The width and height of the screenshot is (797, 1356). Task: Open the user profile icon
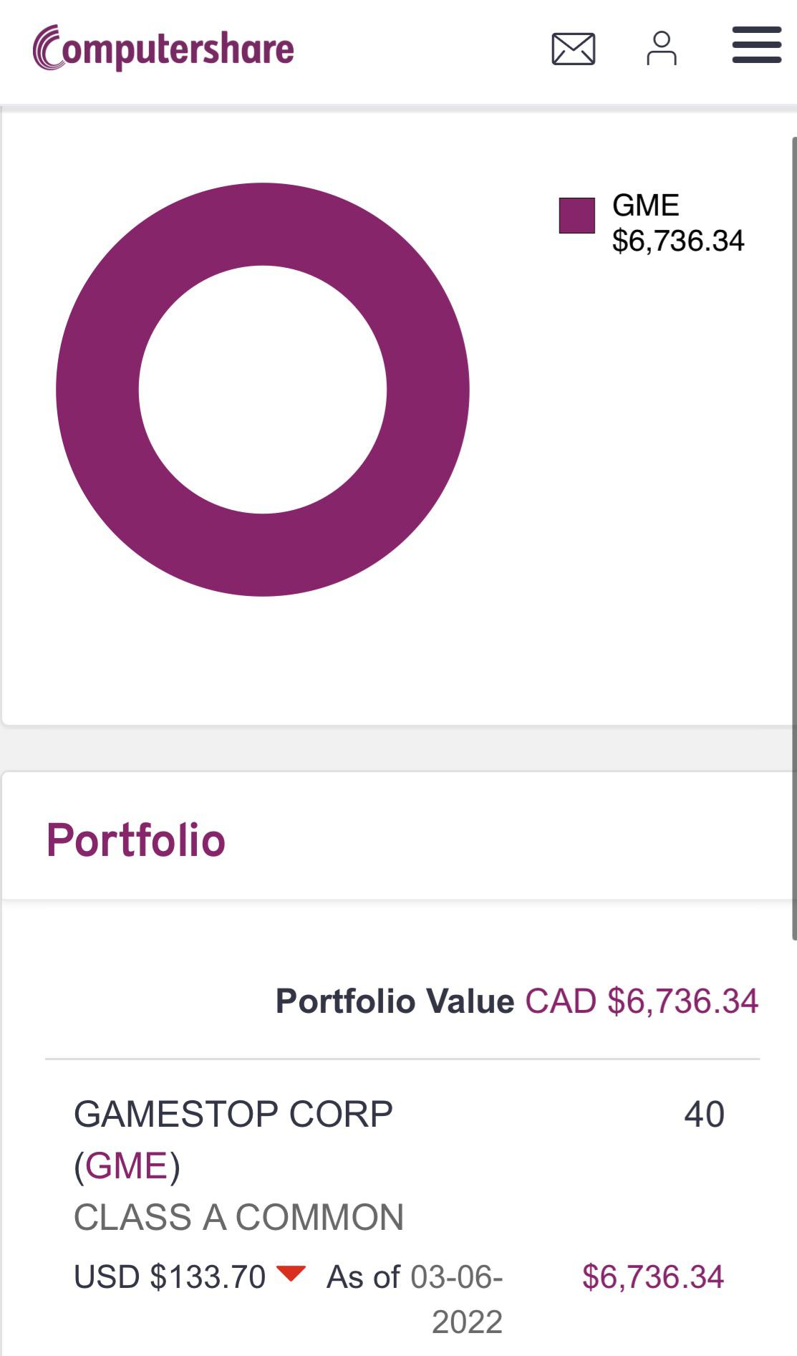(661, 49)
